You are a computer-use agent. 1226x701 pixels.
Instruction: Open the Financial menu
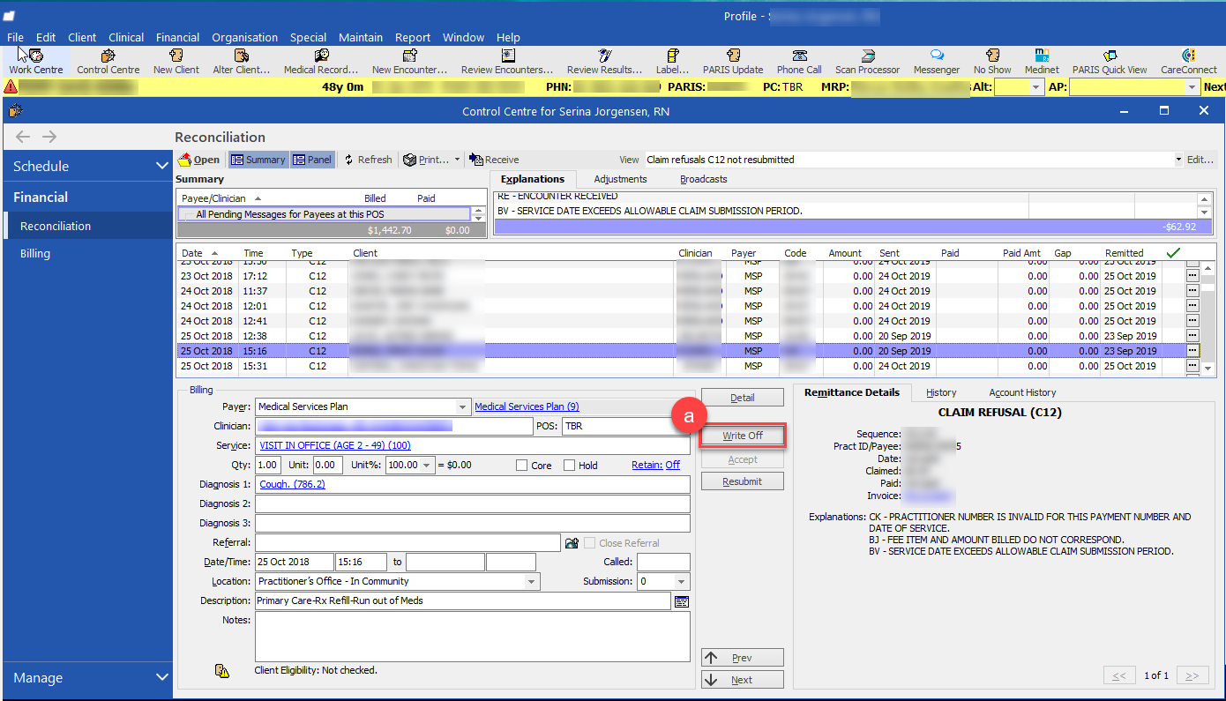(177, 37)
